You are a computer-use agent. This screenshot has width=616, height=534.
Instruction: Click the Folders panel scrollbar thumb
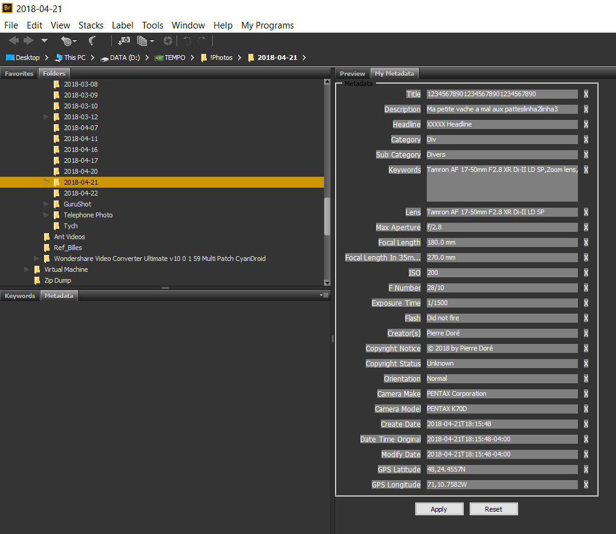coord(327,216)
